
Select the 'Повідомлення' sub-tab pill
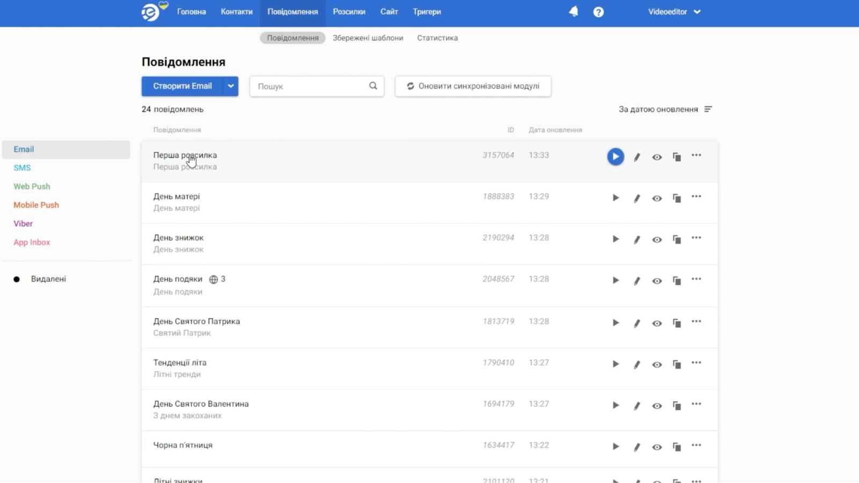click(x=293, y=38)
